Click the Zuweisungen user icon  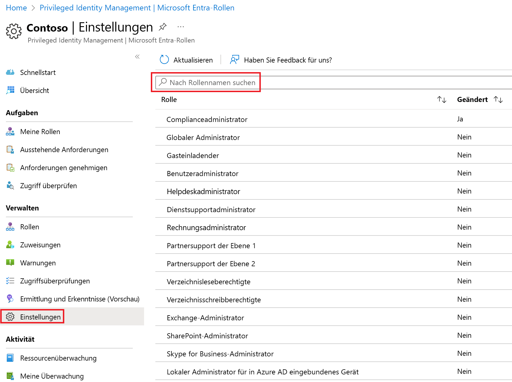10,245
